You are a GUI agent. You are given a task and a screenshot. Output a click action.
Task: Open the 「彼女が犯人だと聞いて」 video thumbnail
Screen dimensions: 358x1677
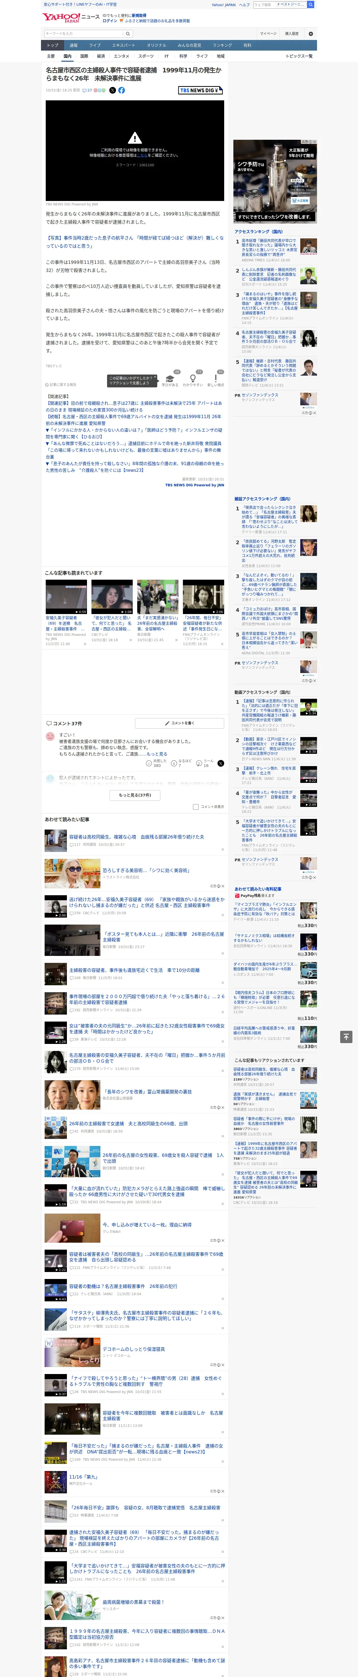click(112, 597)
